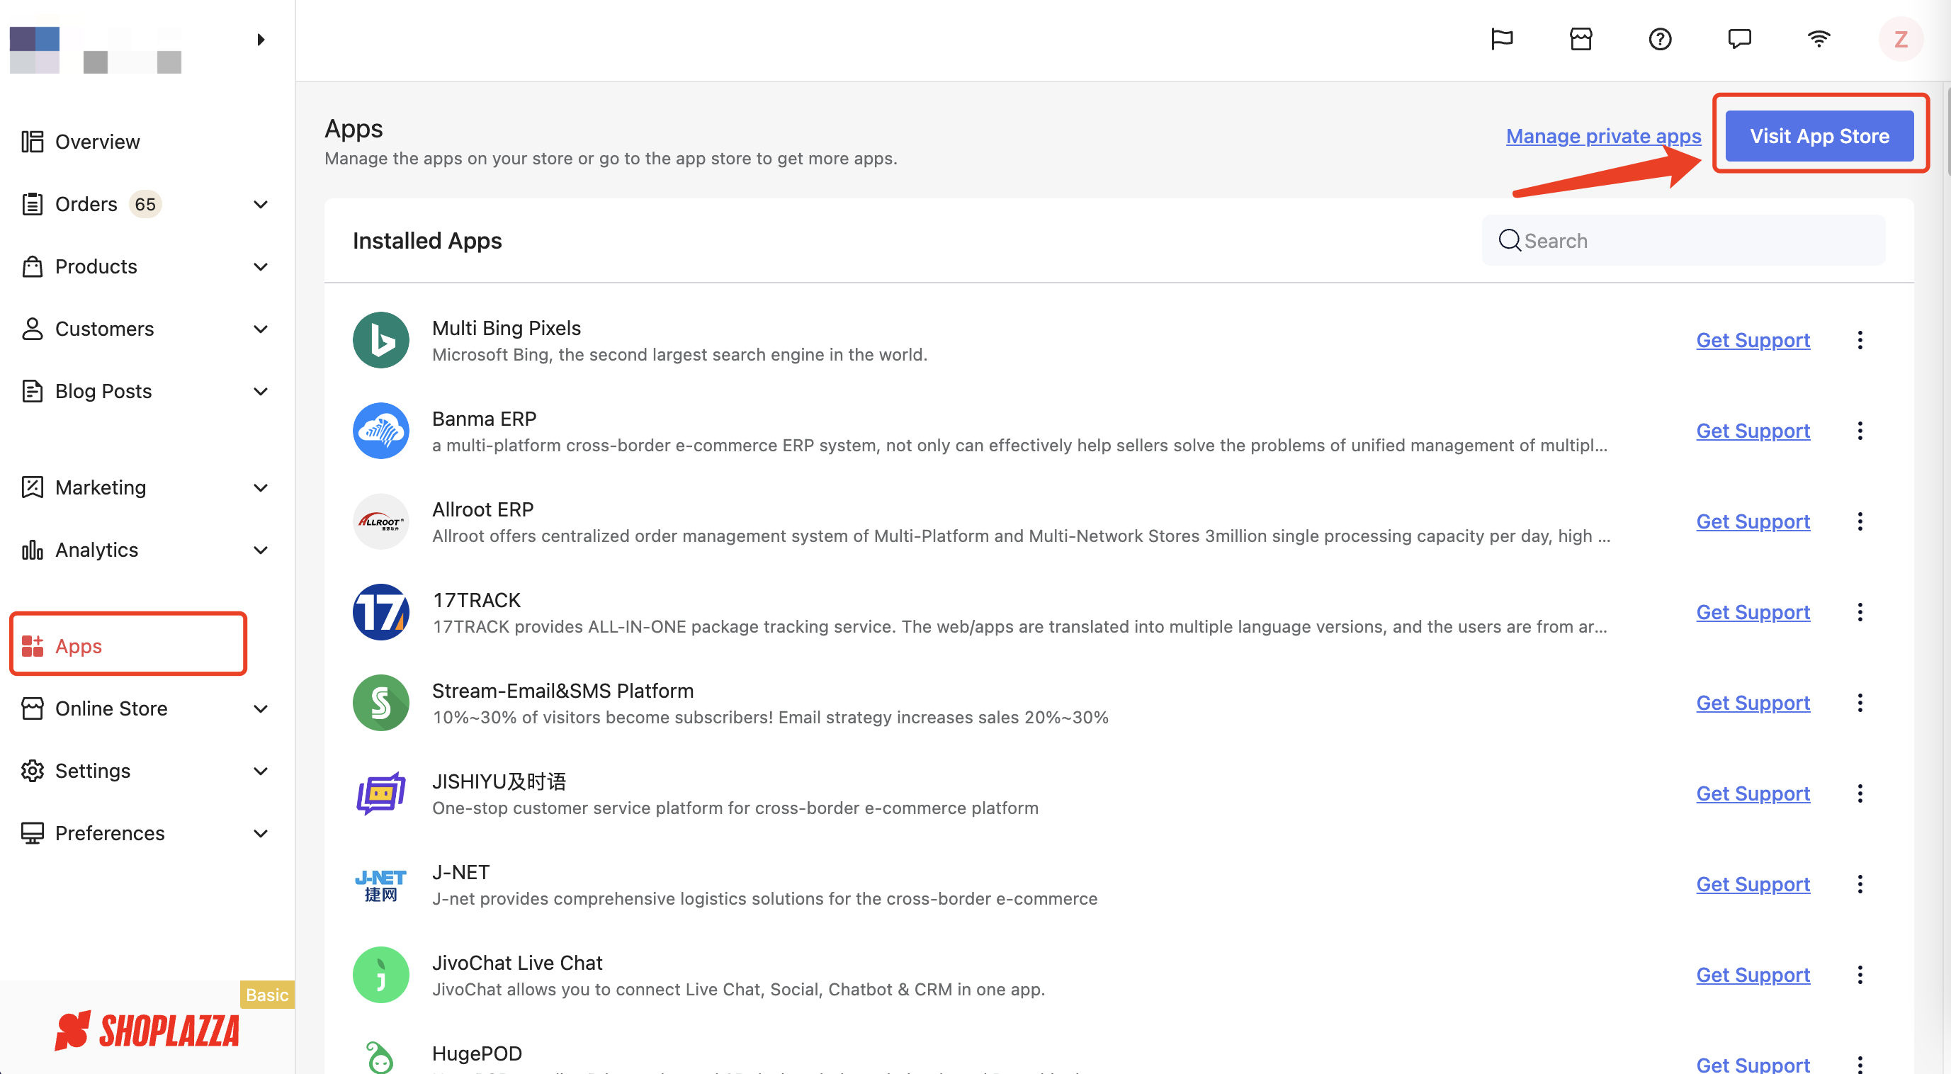This screenshot has width=1951, height=1074.
Task: Click the 17TRACK app icon
Action: 381,612
